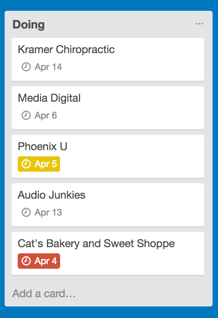Click the Audio Junkies card title text
This screenshot has height=318, width=218.
52,195
